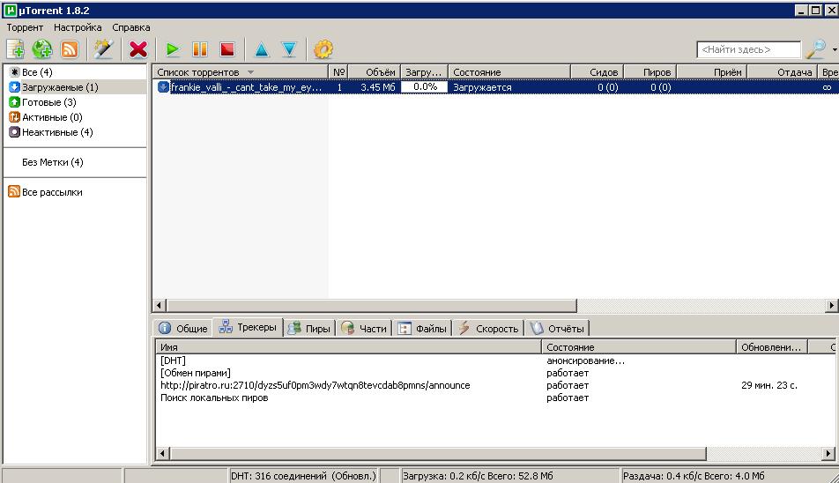Click tracker panel scroll right arrow
The width and height of the screenshot is (839, 483).
(x=828, y=454)
